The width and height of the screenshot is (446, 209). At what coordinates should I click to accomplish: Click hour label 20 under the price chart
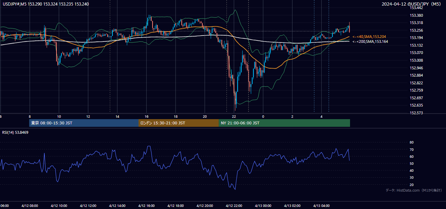205,117
